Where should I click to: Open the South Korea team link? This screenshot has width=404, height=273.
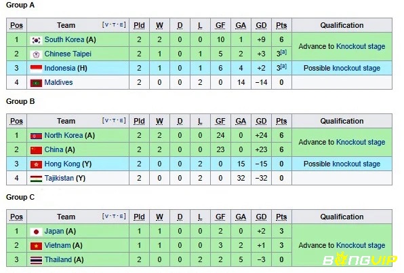click(x=64, y=39)
